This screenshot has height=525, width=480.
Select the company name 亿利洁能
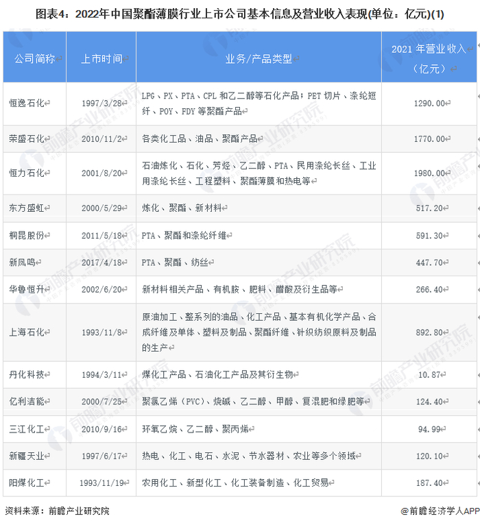point(27,401)
